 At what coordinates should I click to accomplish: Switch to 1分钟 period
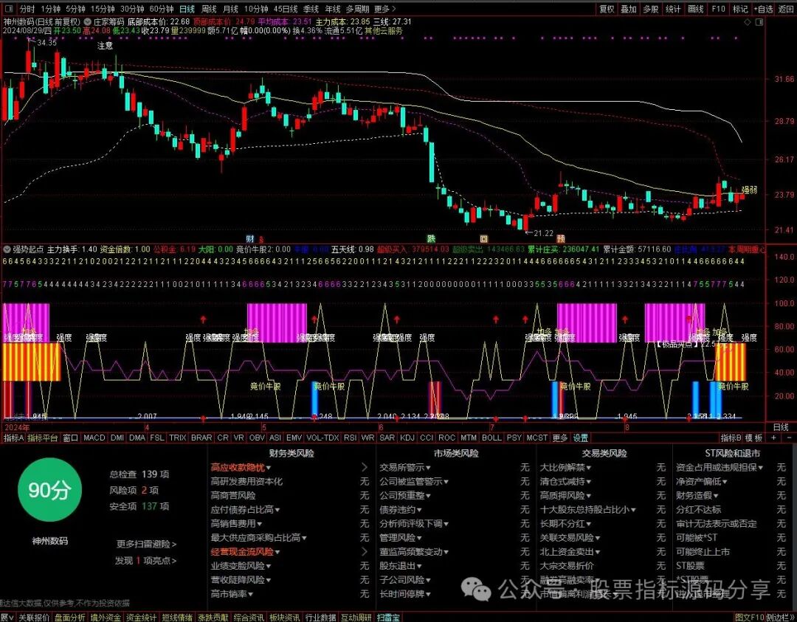point(51,9)
